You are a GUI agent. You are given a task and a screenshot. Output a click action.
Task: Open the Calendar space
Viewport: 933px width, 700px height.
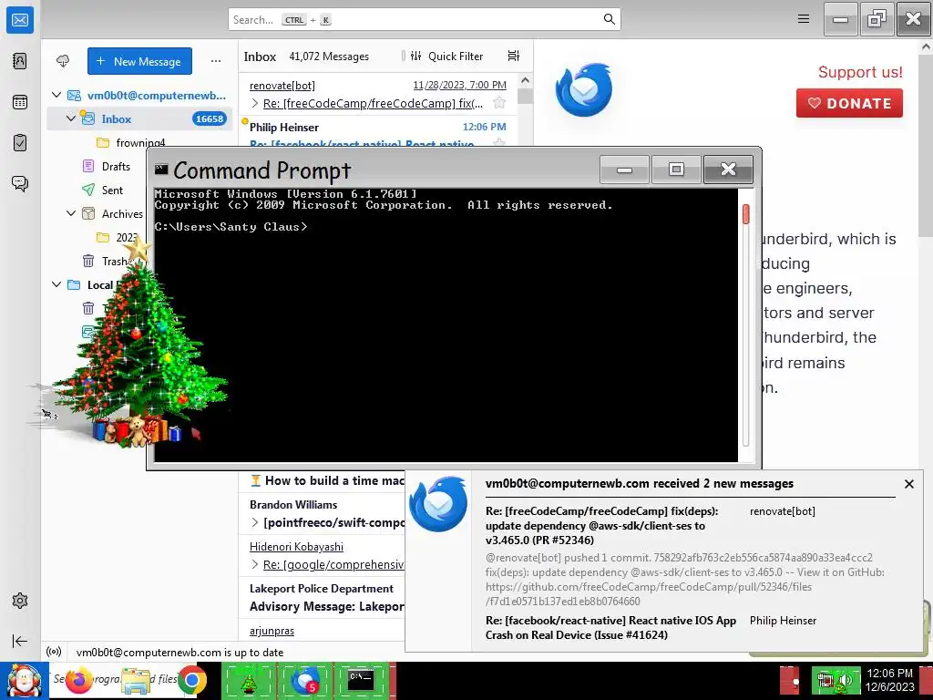point(20,102)
